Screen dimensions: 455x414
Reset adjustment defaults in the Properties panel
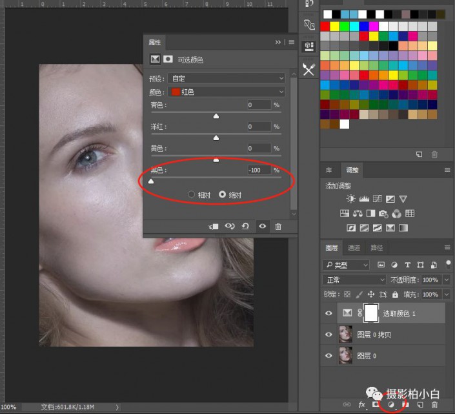tap(245, 227)
